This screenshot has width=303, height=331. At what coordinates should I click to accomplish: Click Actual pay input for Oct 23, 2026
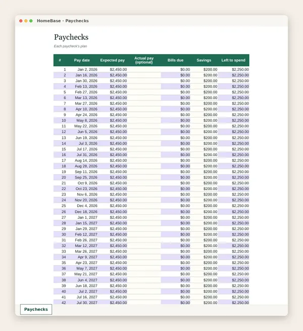(144, 188)
